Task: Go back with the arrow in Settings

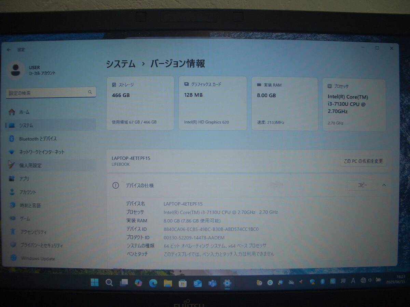Action: (x=9, y=49)
